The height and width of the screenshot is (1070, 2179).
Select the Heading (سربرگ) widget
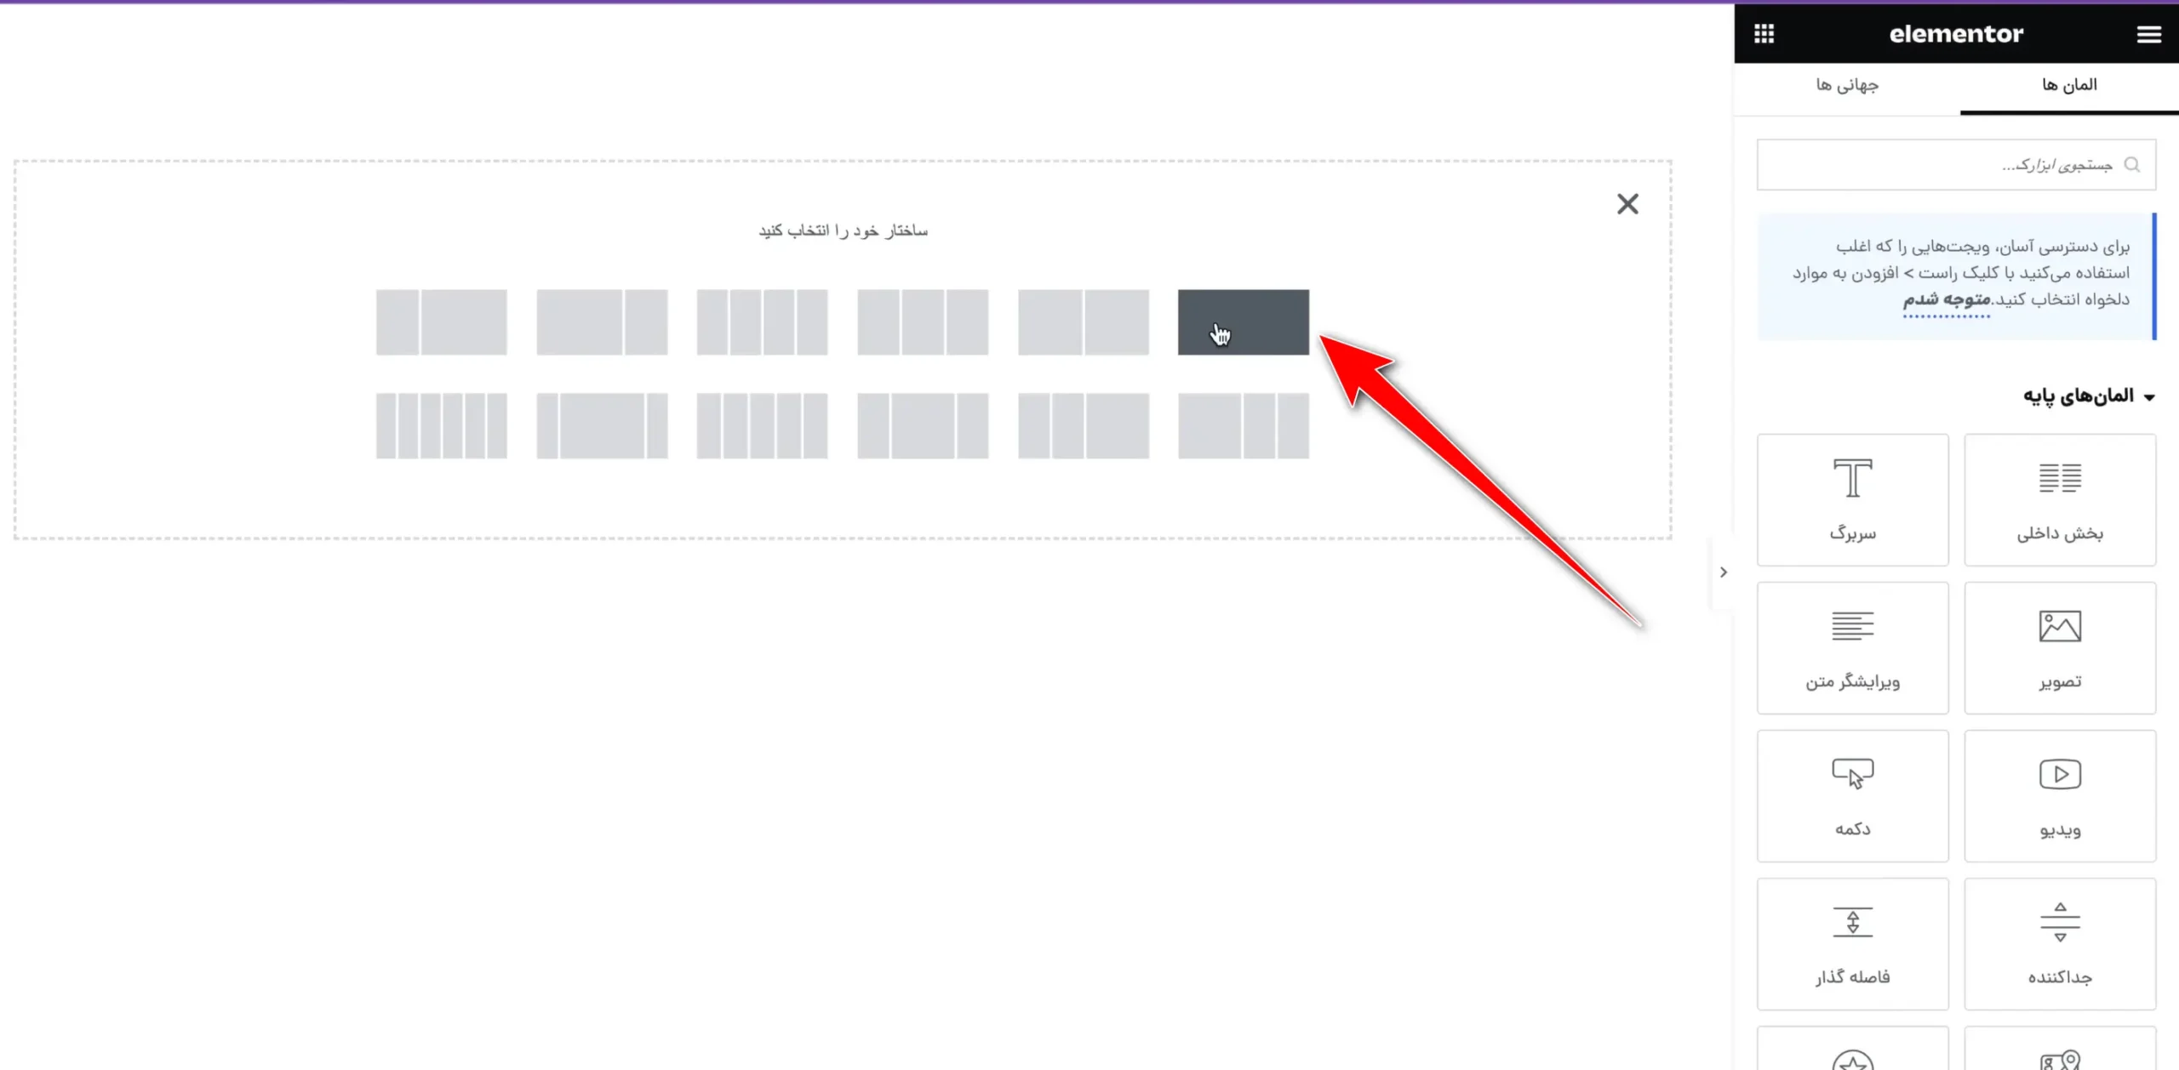[1852, 500]
